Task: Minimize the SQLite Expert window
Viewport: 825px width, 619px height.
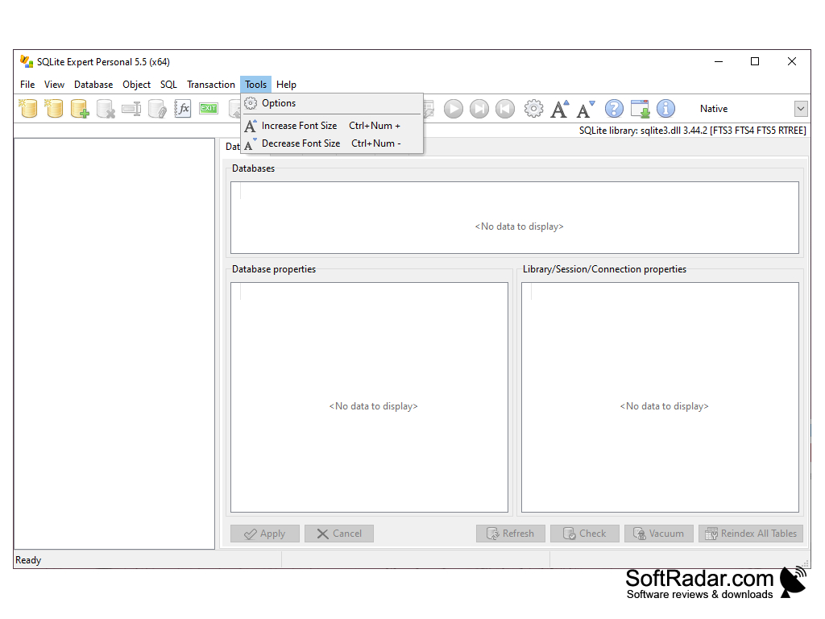Action: pos(719,61)
